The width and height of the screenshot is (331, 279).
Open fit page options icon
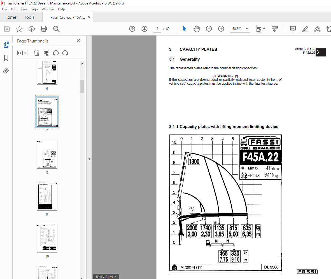point(260,29)
